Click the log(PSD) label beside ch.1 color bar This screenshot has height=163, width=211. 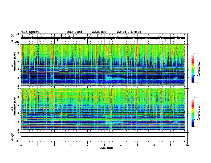[200, 69]
